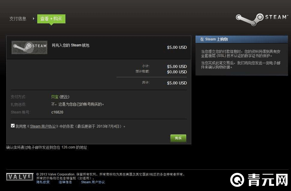This screenshot has height=191, width=291.
Task: Open the Steam 用户协议 footer link
Action: pos(93,182)
